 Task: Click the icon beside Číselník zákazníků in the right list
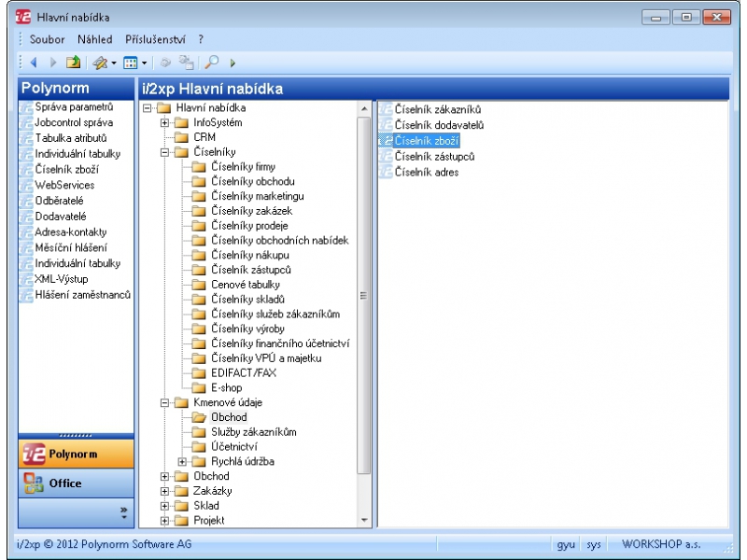[386, 109]
